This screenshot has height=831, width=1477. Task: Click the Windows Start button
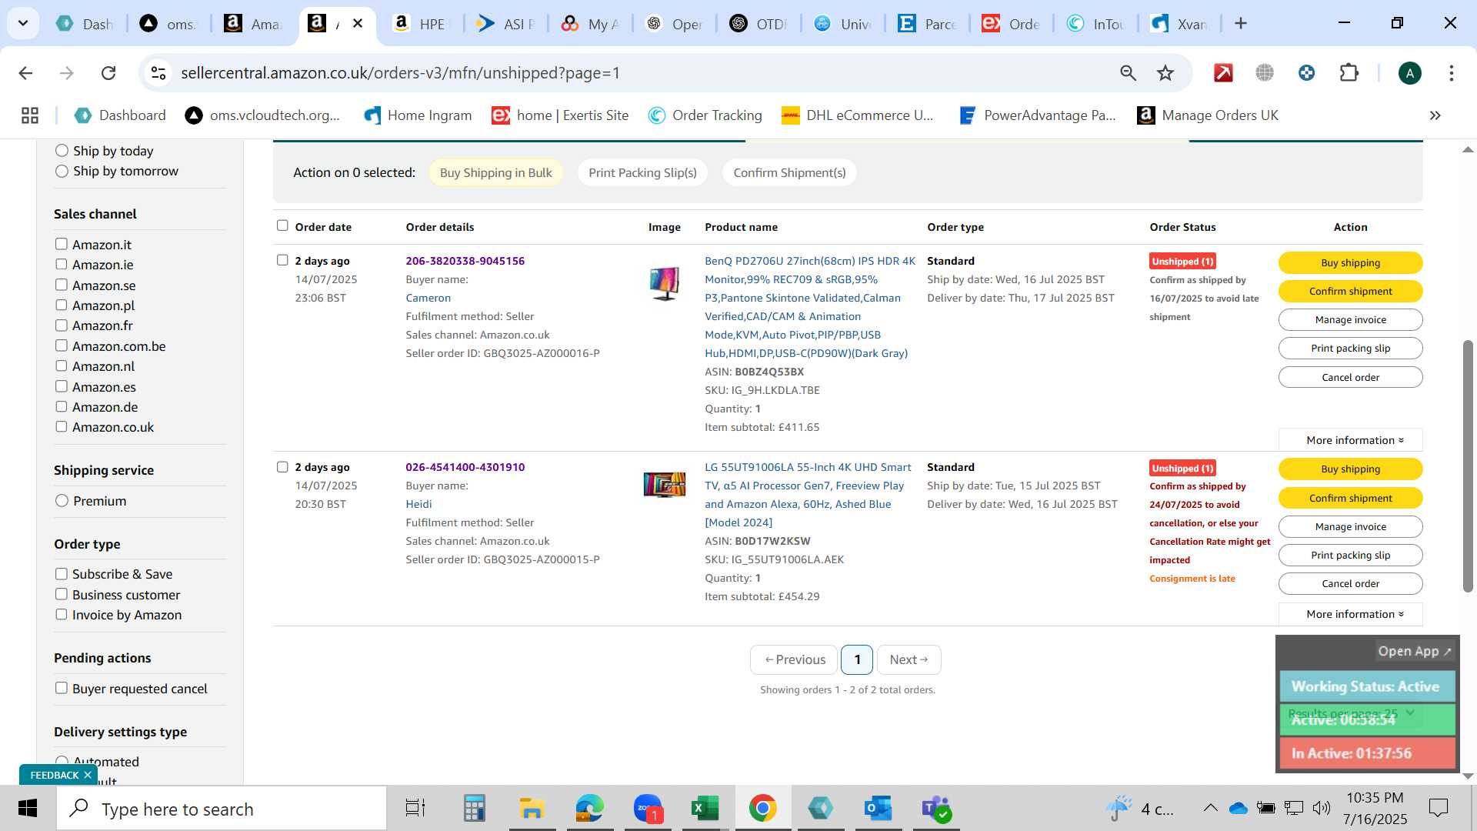tap(28, 809)
